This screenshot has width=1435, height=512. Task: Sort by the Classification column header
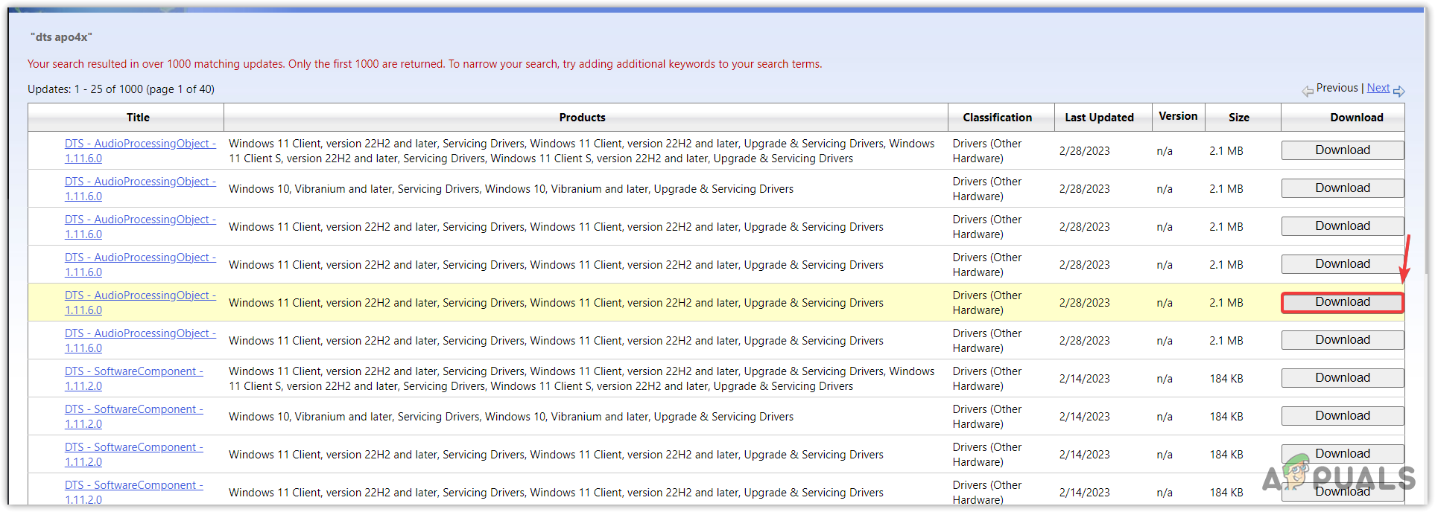997,118
